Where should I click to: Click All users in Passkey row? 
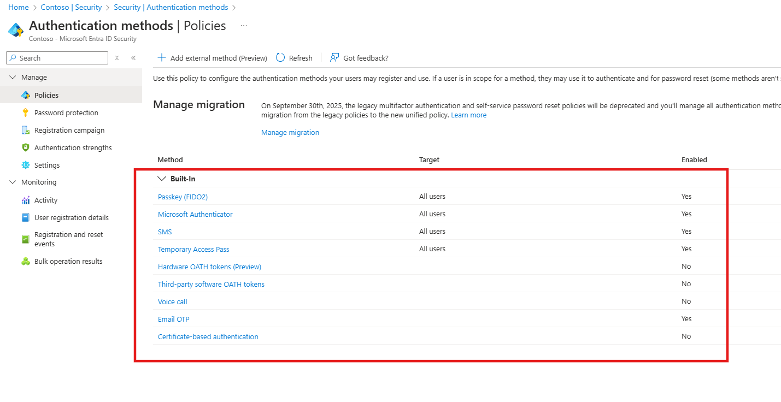[432, 196]
